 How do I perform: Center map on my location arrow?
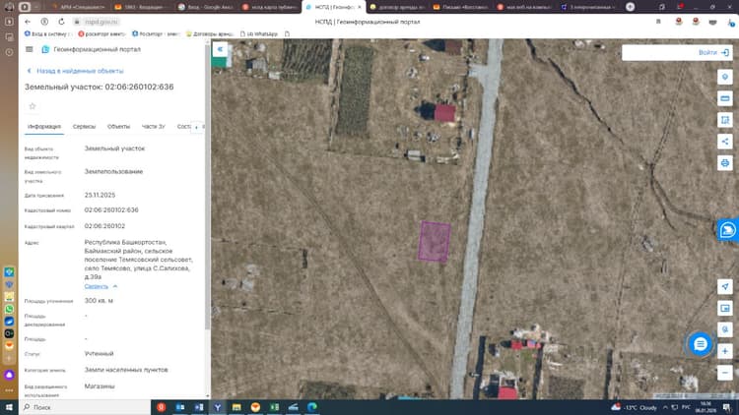[724, 286]
